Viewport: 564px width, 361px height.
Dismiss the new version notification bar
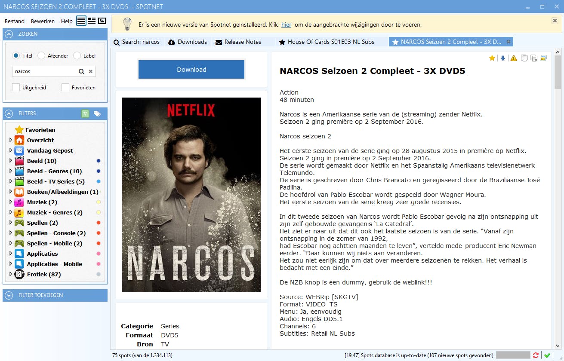(555, 21)
